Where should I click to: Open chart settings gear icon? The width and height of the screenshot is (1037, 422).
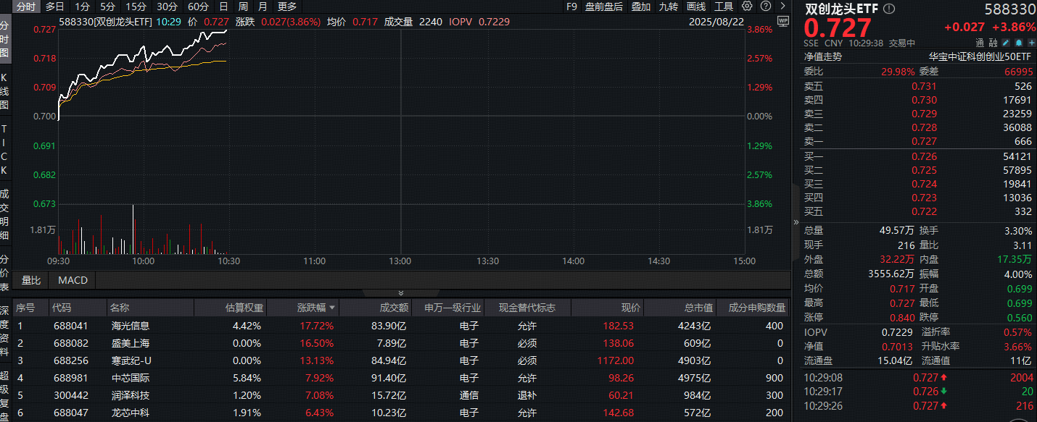747,7
